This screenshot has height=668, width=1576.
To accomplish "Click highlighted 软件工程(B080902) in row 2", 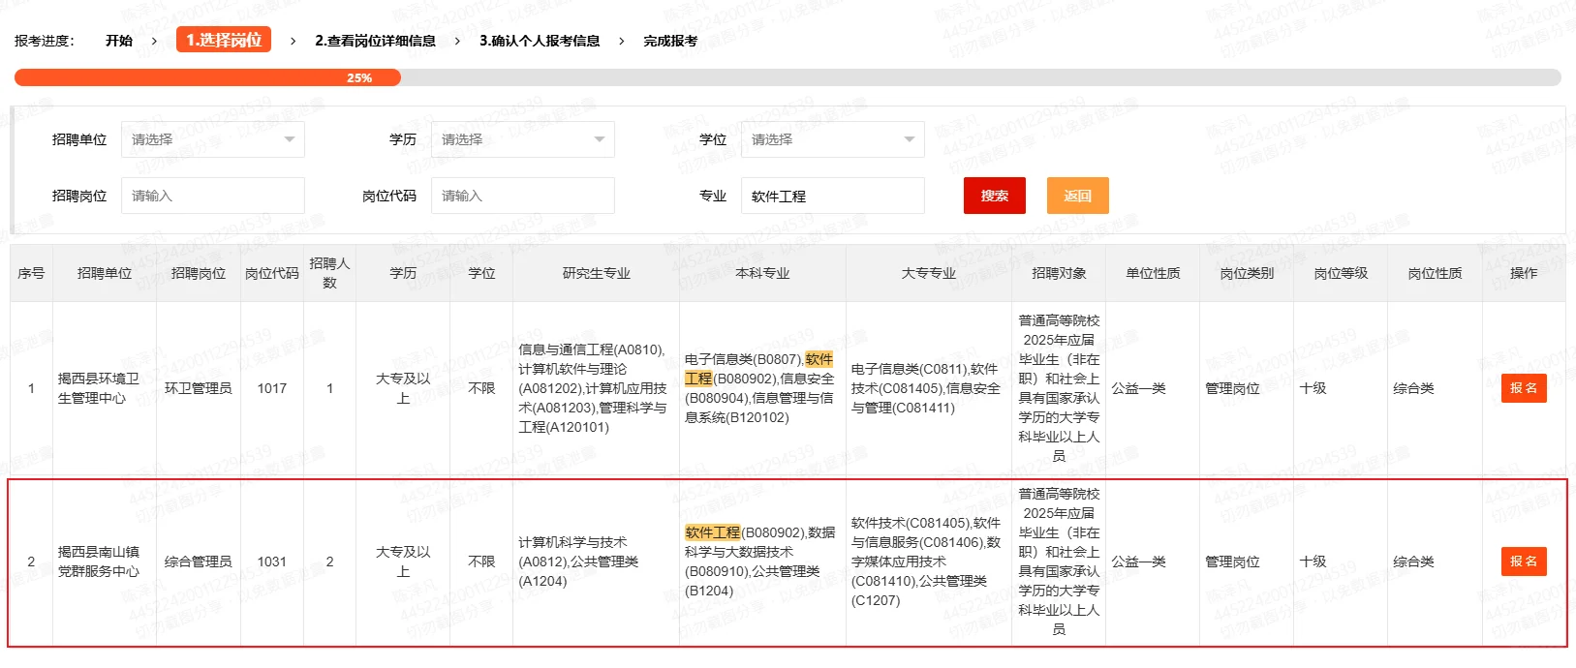I will [712, 532].
